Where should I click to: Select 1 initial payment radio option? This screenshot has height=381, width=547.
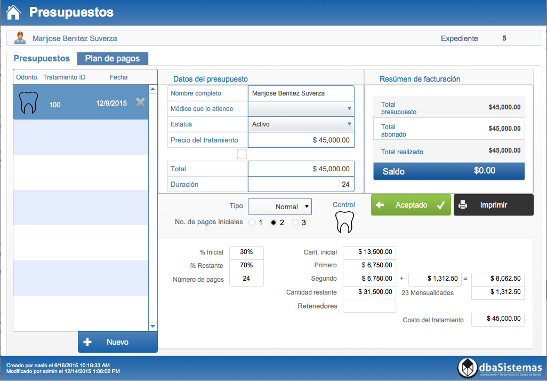tap(252, 223)
